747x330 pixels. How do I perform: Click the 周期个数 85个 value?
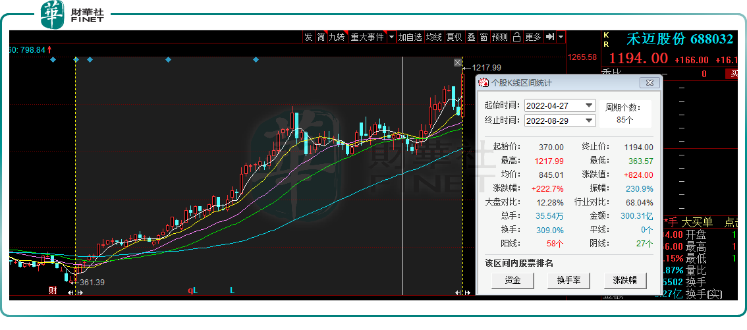click(625, 120)
